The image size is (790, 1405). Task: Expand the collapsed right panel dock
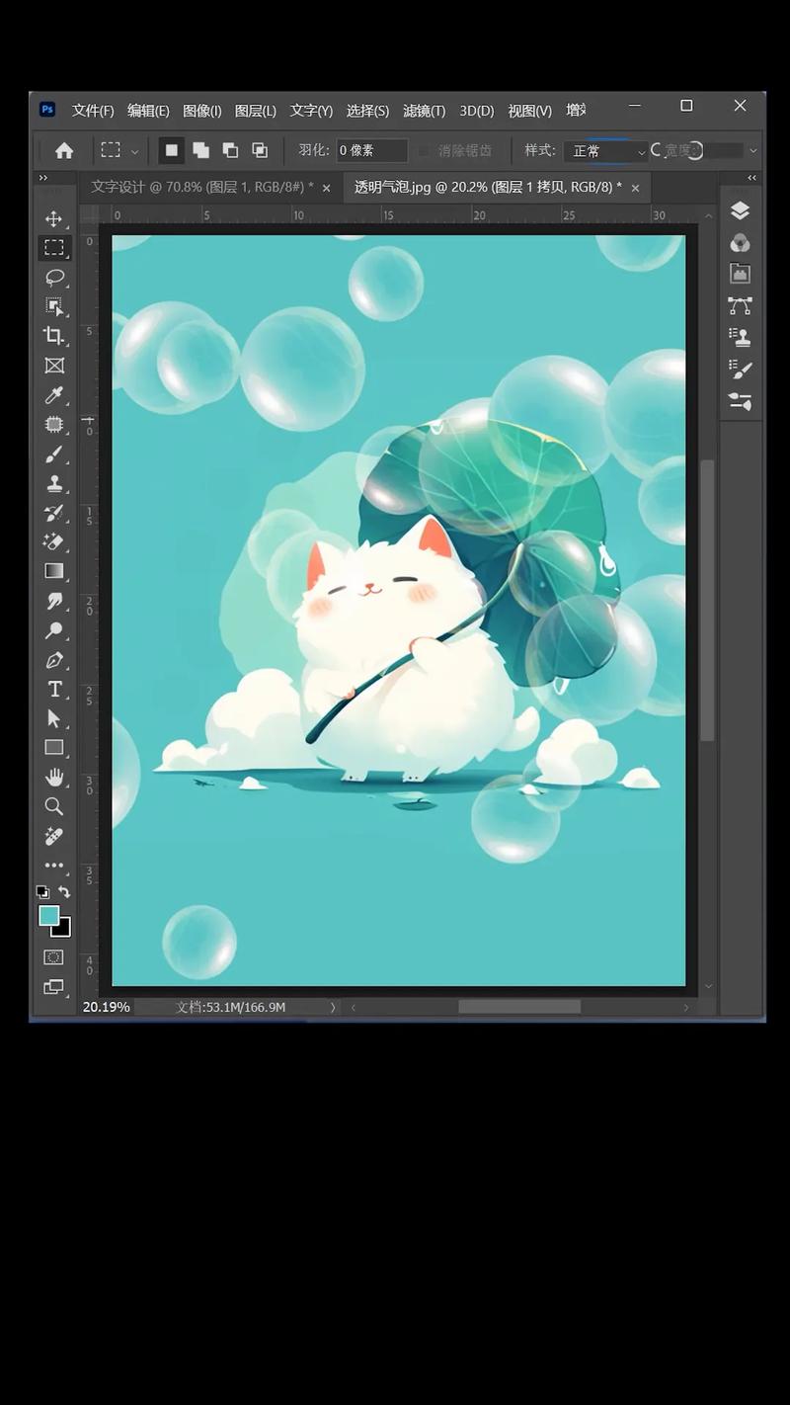pos(752,178)
